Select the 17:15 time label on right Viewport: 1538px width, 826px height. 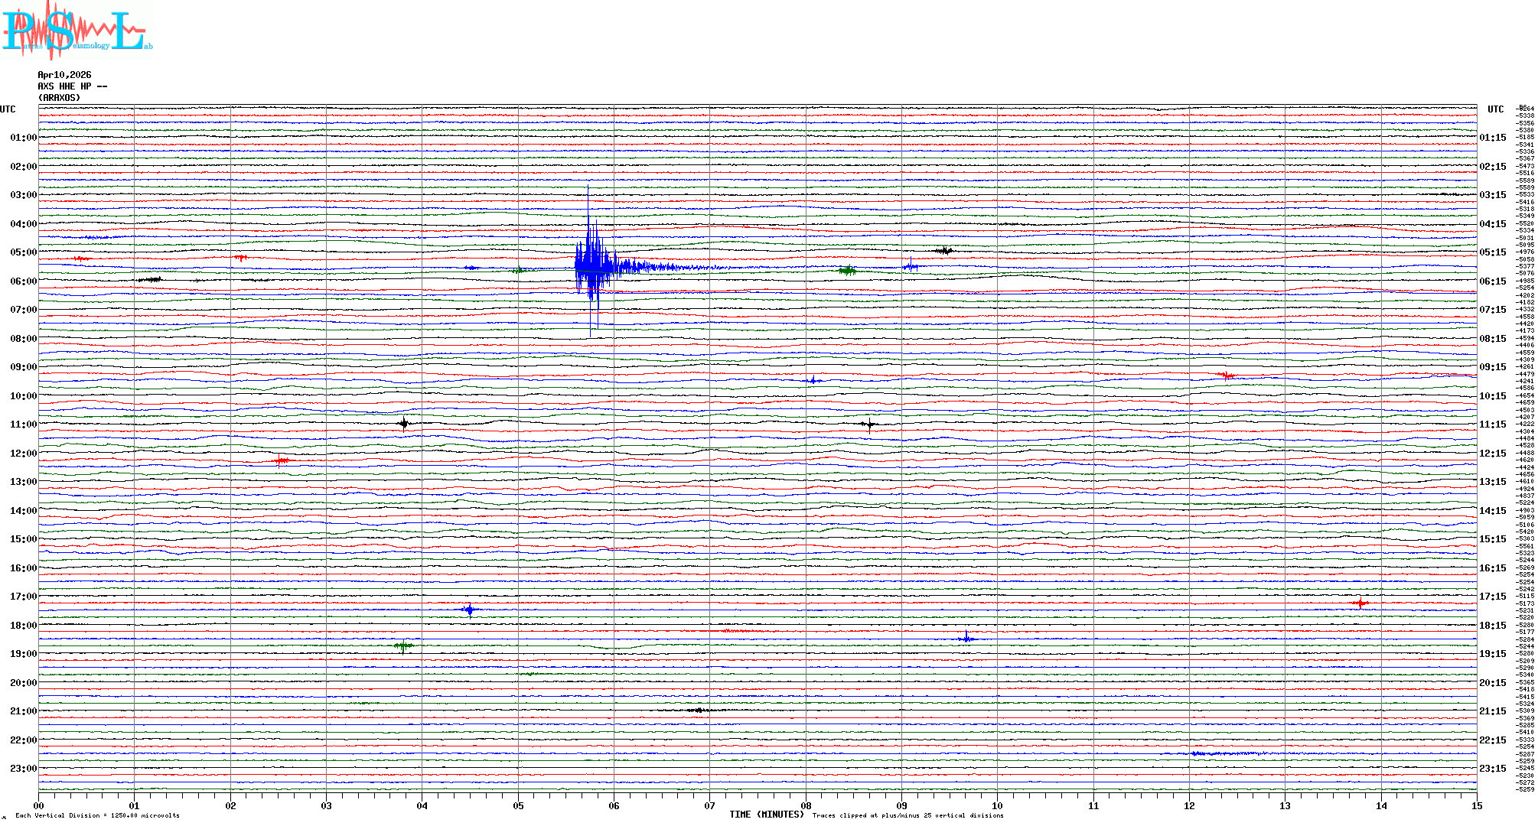coord(1492,597)
